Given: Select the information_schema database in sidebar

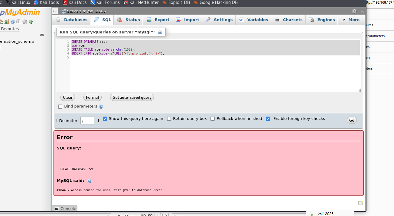Looking at the screenshot, I should click(x=17, y=42).
